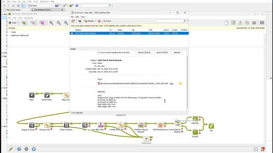Select the Digital or Flexo node
273x153 pixels.
(x=32, y=125)
